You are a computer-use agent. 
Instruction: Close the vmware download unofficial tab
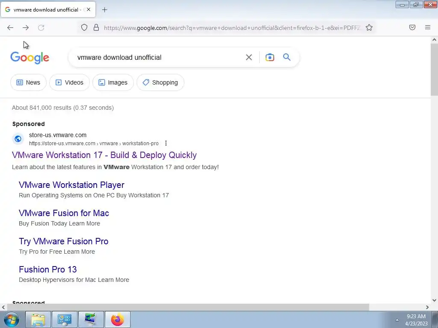[89, 9]
